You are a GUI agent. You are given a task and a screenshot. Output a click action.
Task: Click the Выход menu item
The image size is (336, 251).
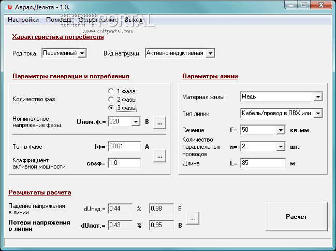pyautogui.click(x=134, y=20)
